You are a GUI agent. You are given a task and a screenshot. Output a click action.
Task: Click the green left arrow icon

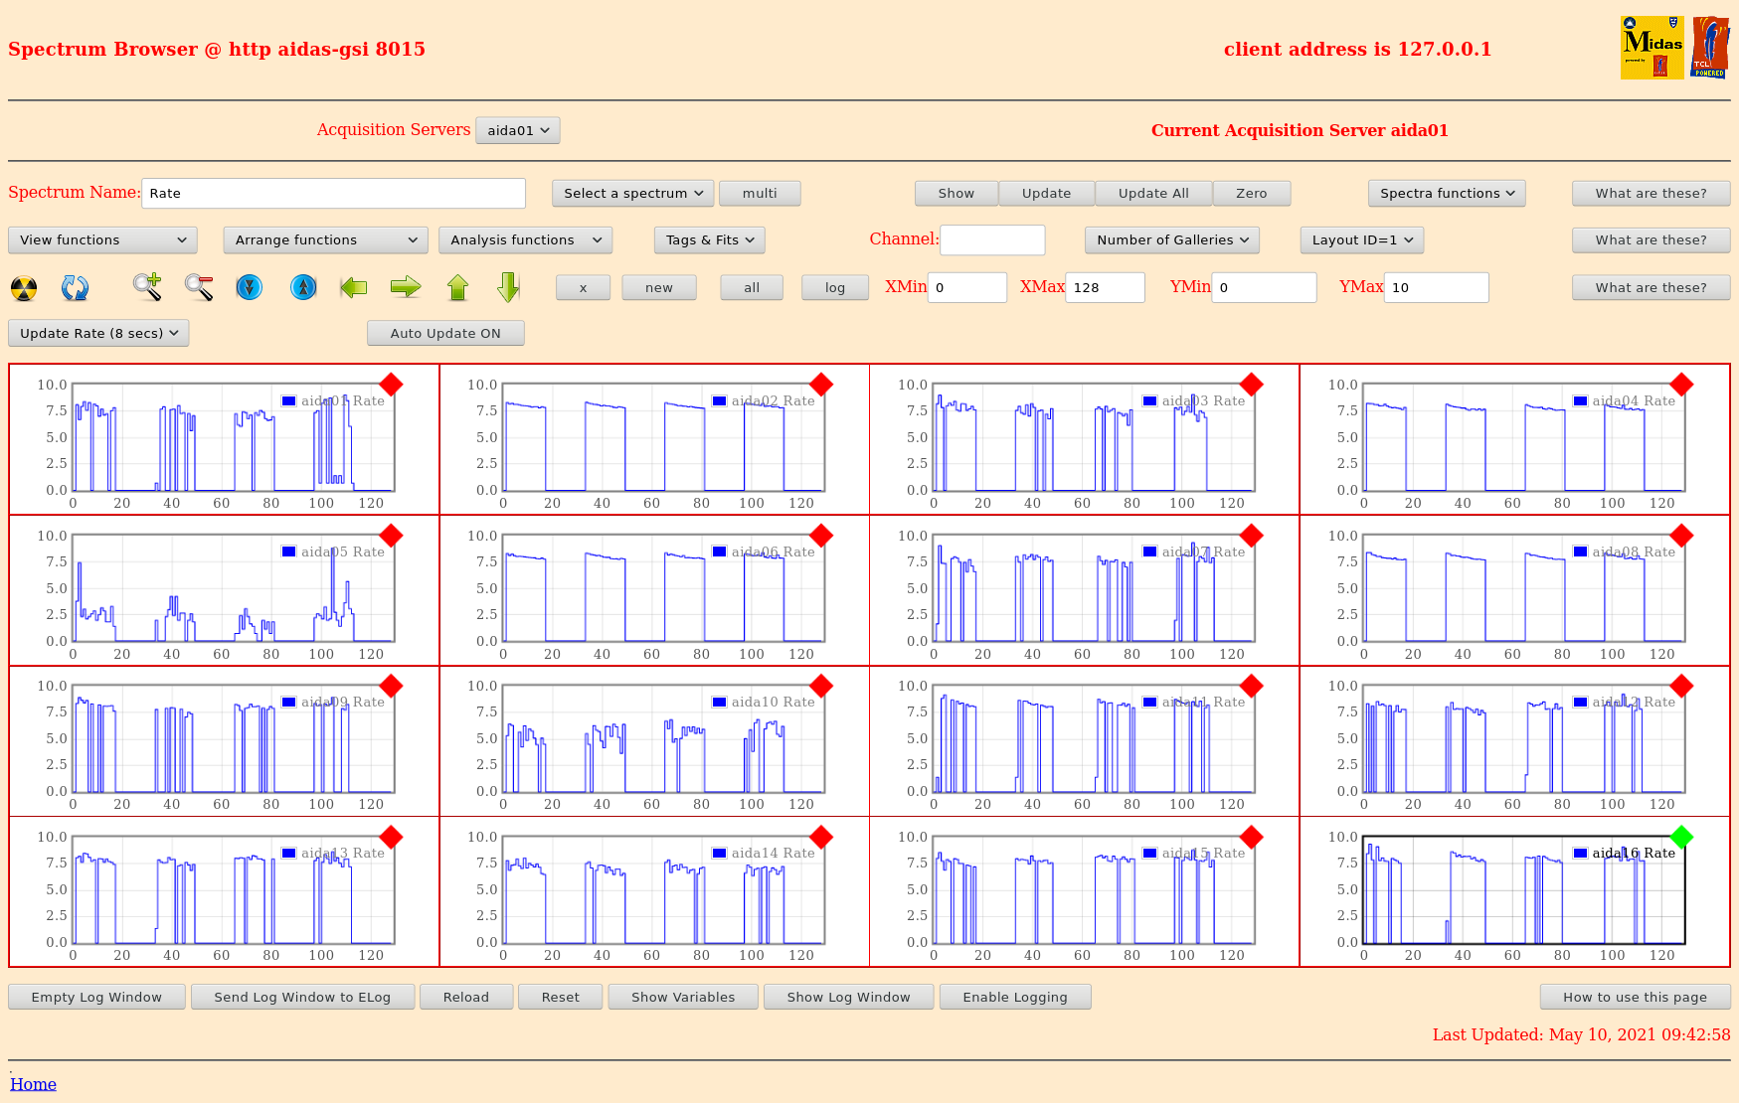[354, 288]
